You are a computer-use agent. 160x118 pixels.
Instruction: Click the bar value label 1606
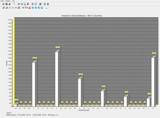point(80,74)
